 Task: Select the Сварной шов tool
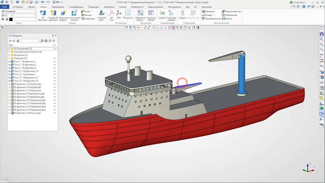102,16
